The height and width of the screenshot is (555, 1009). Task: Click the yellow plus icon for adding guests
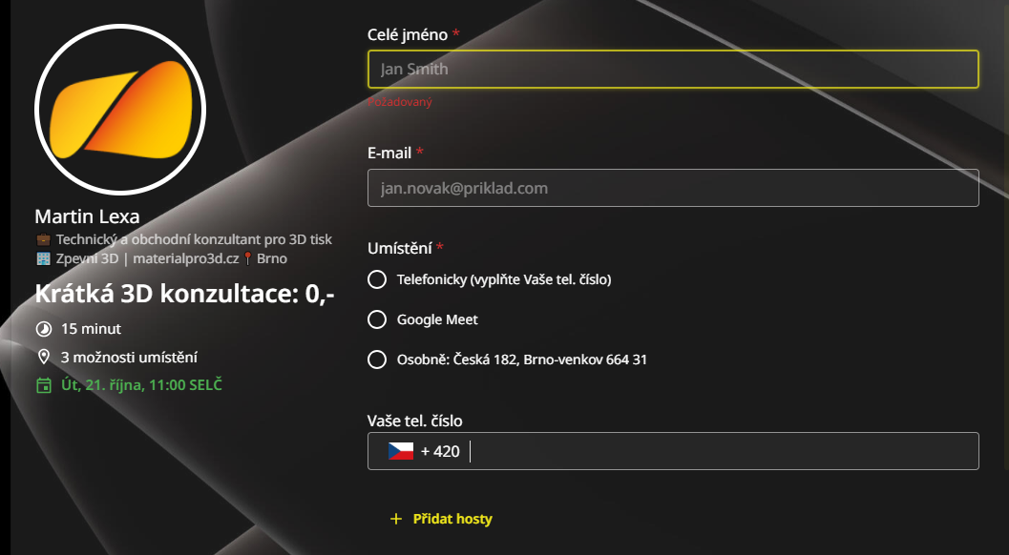pyautogui.click(x=396, y=519)
